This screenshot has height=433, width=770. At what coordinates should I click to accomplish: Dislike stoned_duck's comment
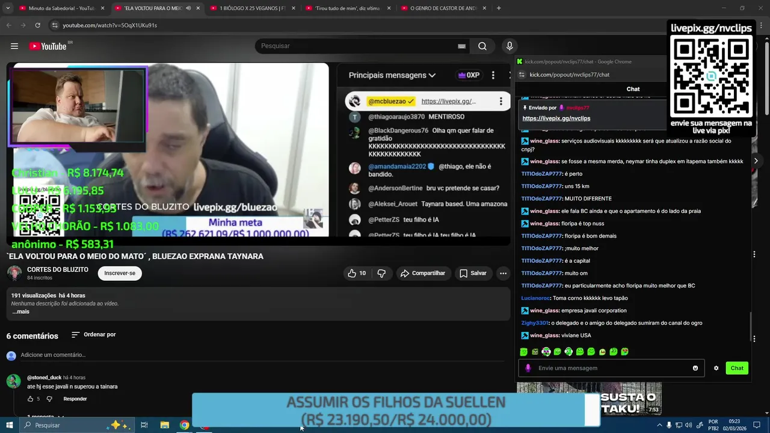point(49,399)
